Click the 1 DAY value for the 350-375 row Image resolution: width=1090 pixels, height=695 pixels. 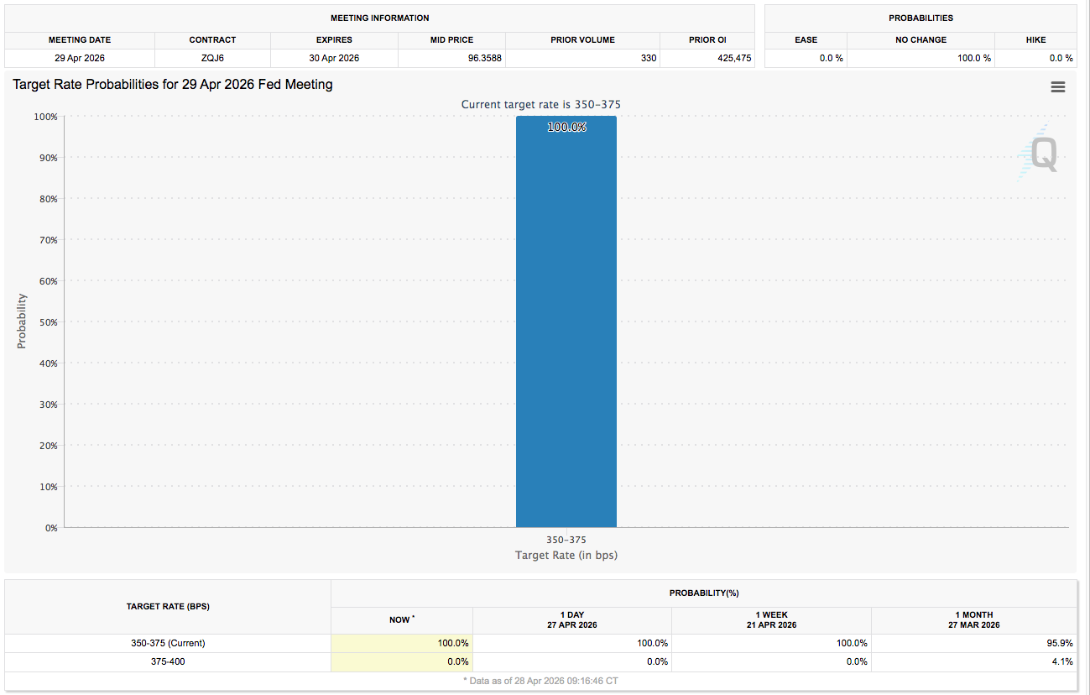pyautogui.click(x=653, y=644)
